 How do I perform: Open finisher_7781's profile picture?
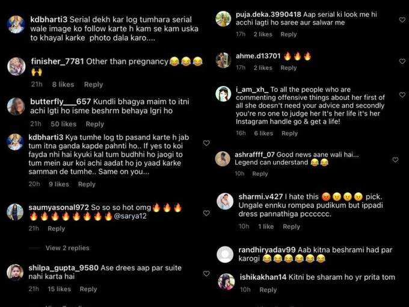coord(16,66)
